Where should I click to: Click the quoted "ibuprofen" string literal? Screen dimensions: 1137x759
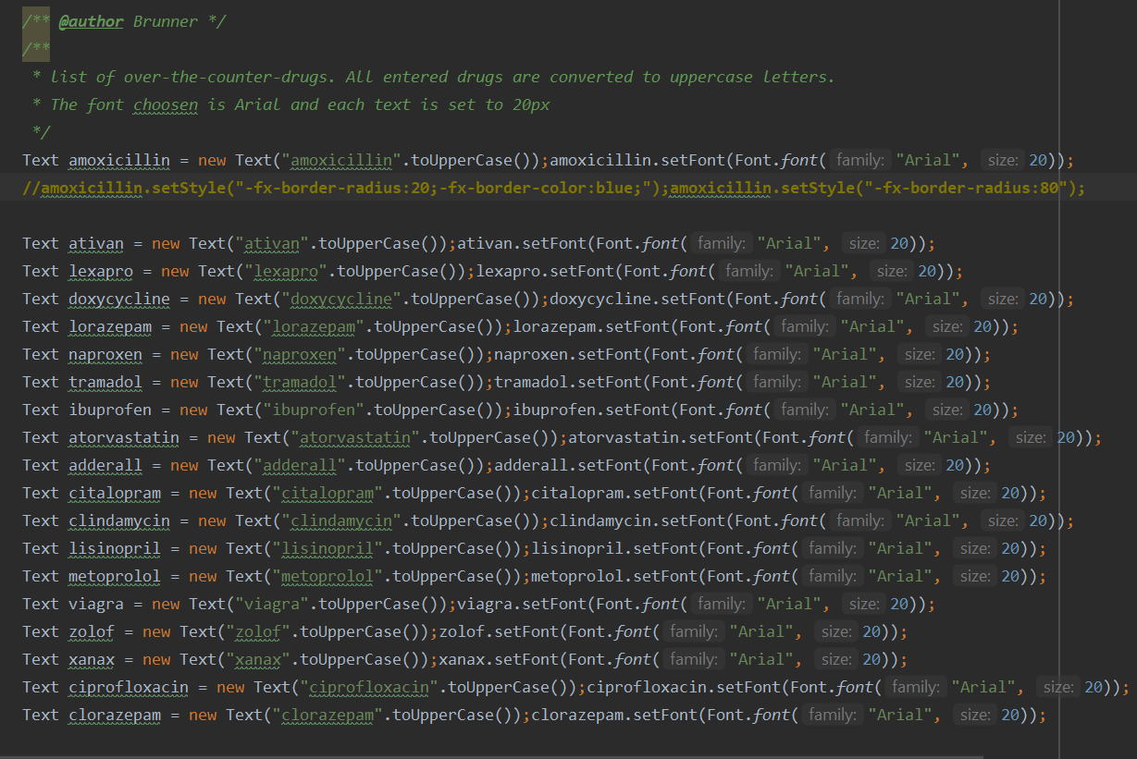point(314,410)
